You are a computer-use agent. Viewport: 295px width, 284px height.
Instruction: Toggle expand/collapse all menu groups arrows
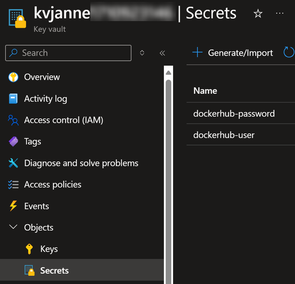click(142, 53)
